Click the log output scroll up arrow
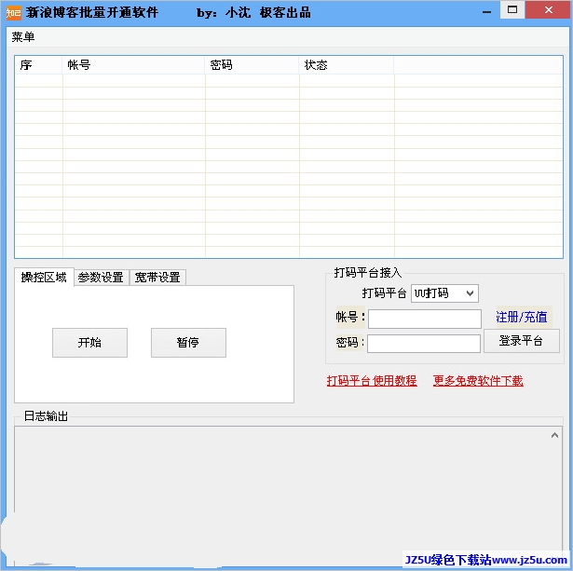This screenshot has width=573, height=571. pos(554,435)
